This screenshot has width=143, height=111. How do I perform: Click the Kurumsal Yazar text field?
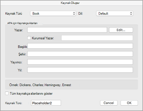(x=97, y=38)
